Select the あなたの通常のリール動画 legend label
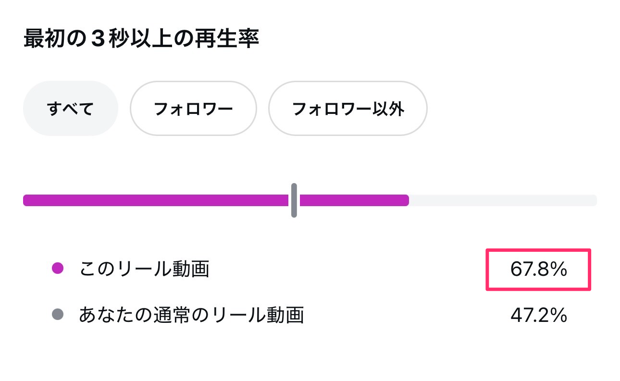Viewport: 620px width, 381px height. [191, 316]
